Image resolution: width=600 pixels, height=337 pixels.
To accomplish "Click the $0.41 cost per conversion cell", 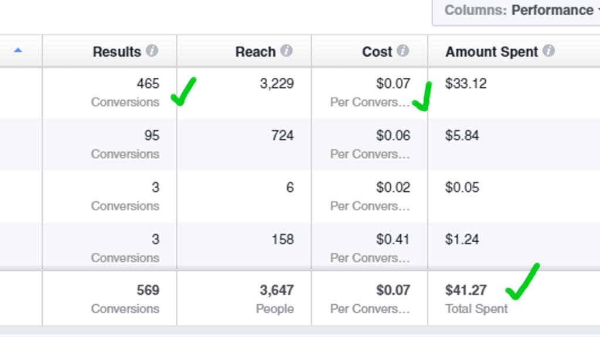I will (370, 248).
